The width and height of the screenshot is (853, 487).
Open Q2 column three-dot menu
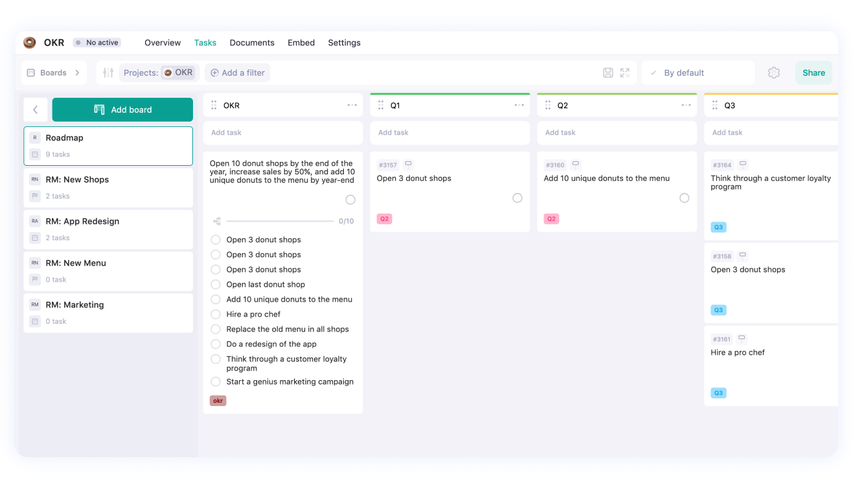[x=687, y=105]
